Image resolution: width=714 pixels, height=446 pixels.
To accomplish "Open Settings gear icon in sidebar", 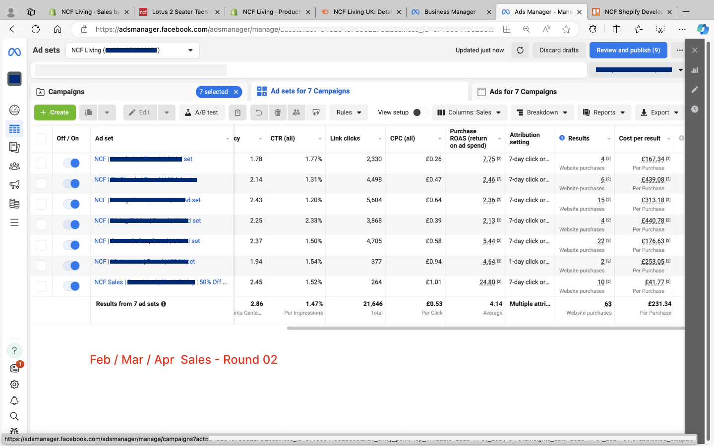I will (x=14, y=384).
